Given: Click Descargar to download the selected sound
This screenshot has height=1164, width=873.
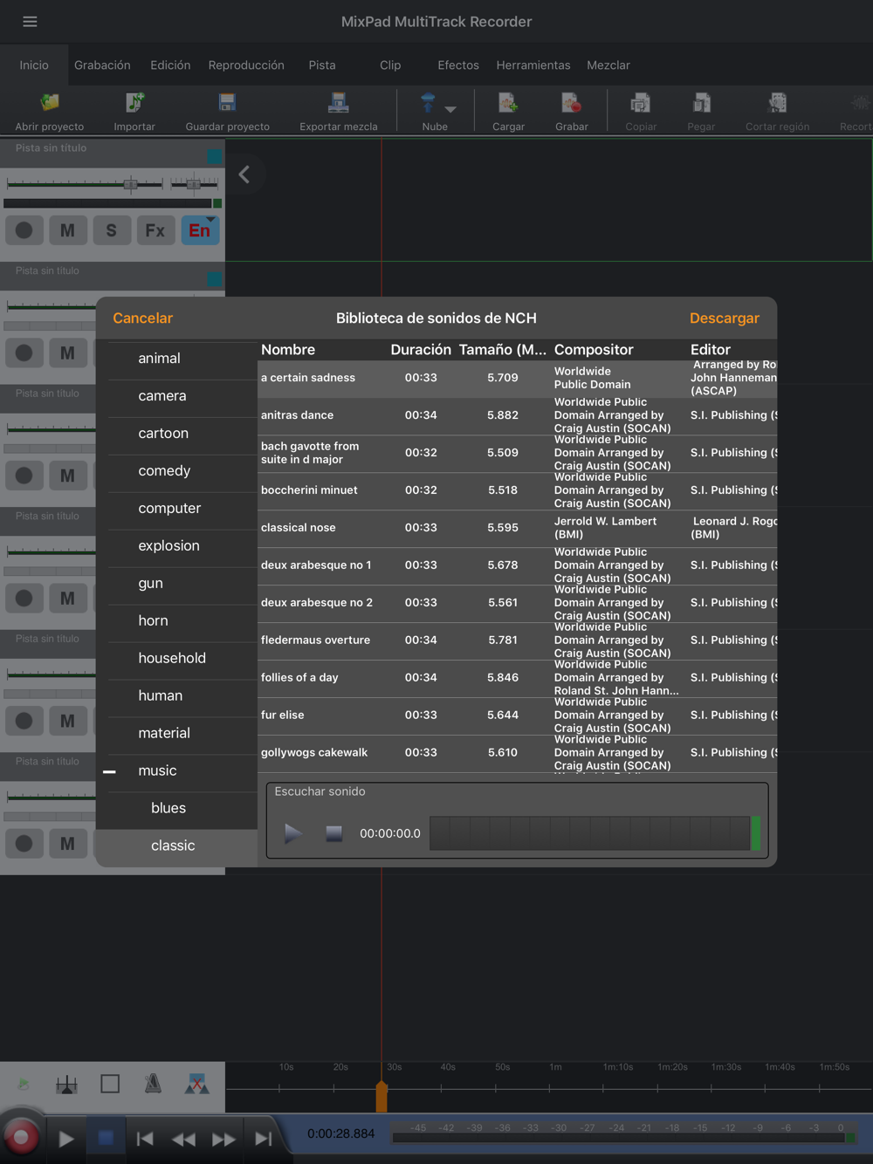Looking at the screenshot, I should point(724,318).
